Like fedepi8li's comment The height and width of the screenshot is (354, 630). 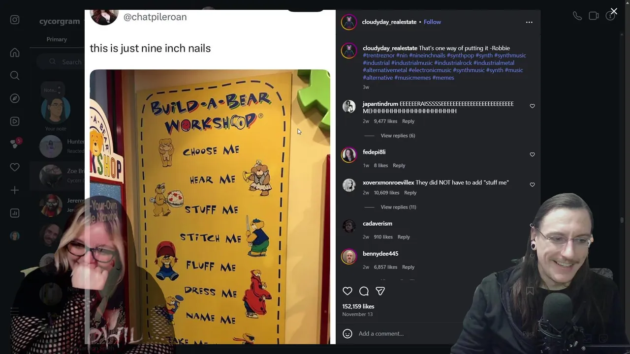tap(532, 154)
